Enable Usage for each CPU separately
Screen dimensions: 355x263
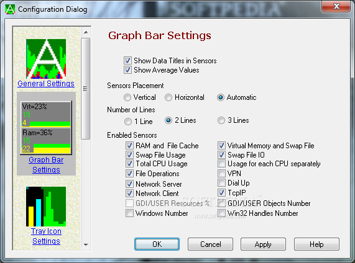[x=221, y=163]
